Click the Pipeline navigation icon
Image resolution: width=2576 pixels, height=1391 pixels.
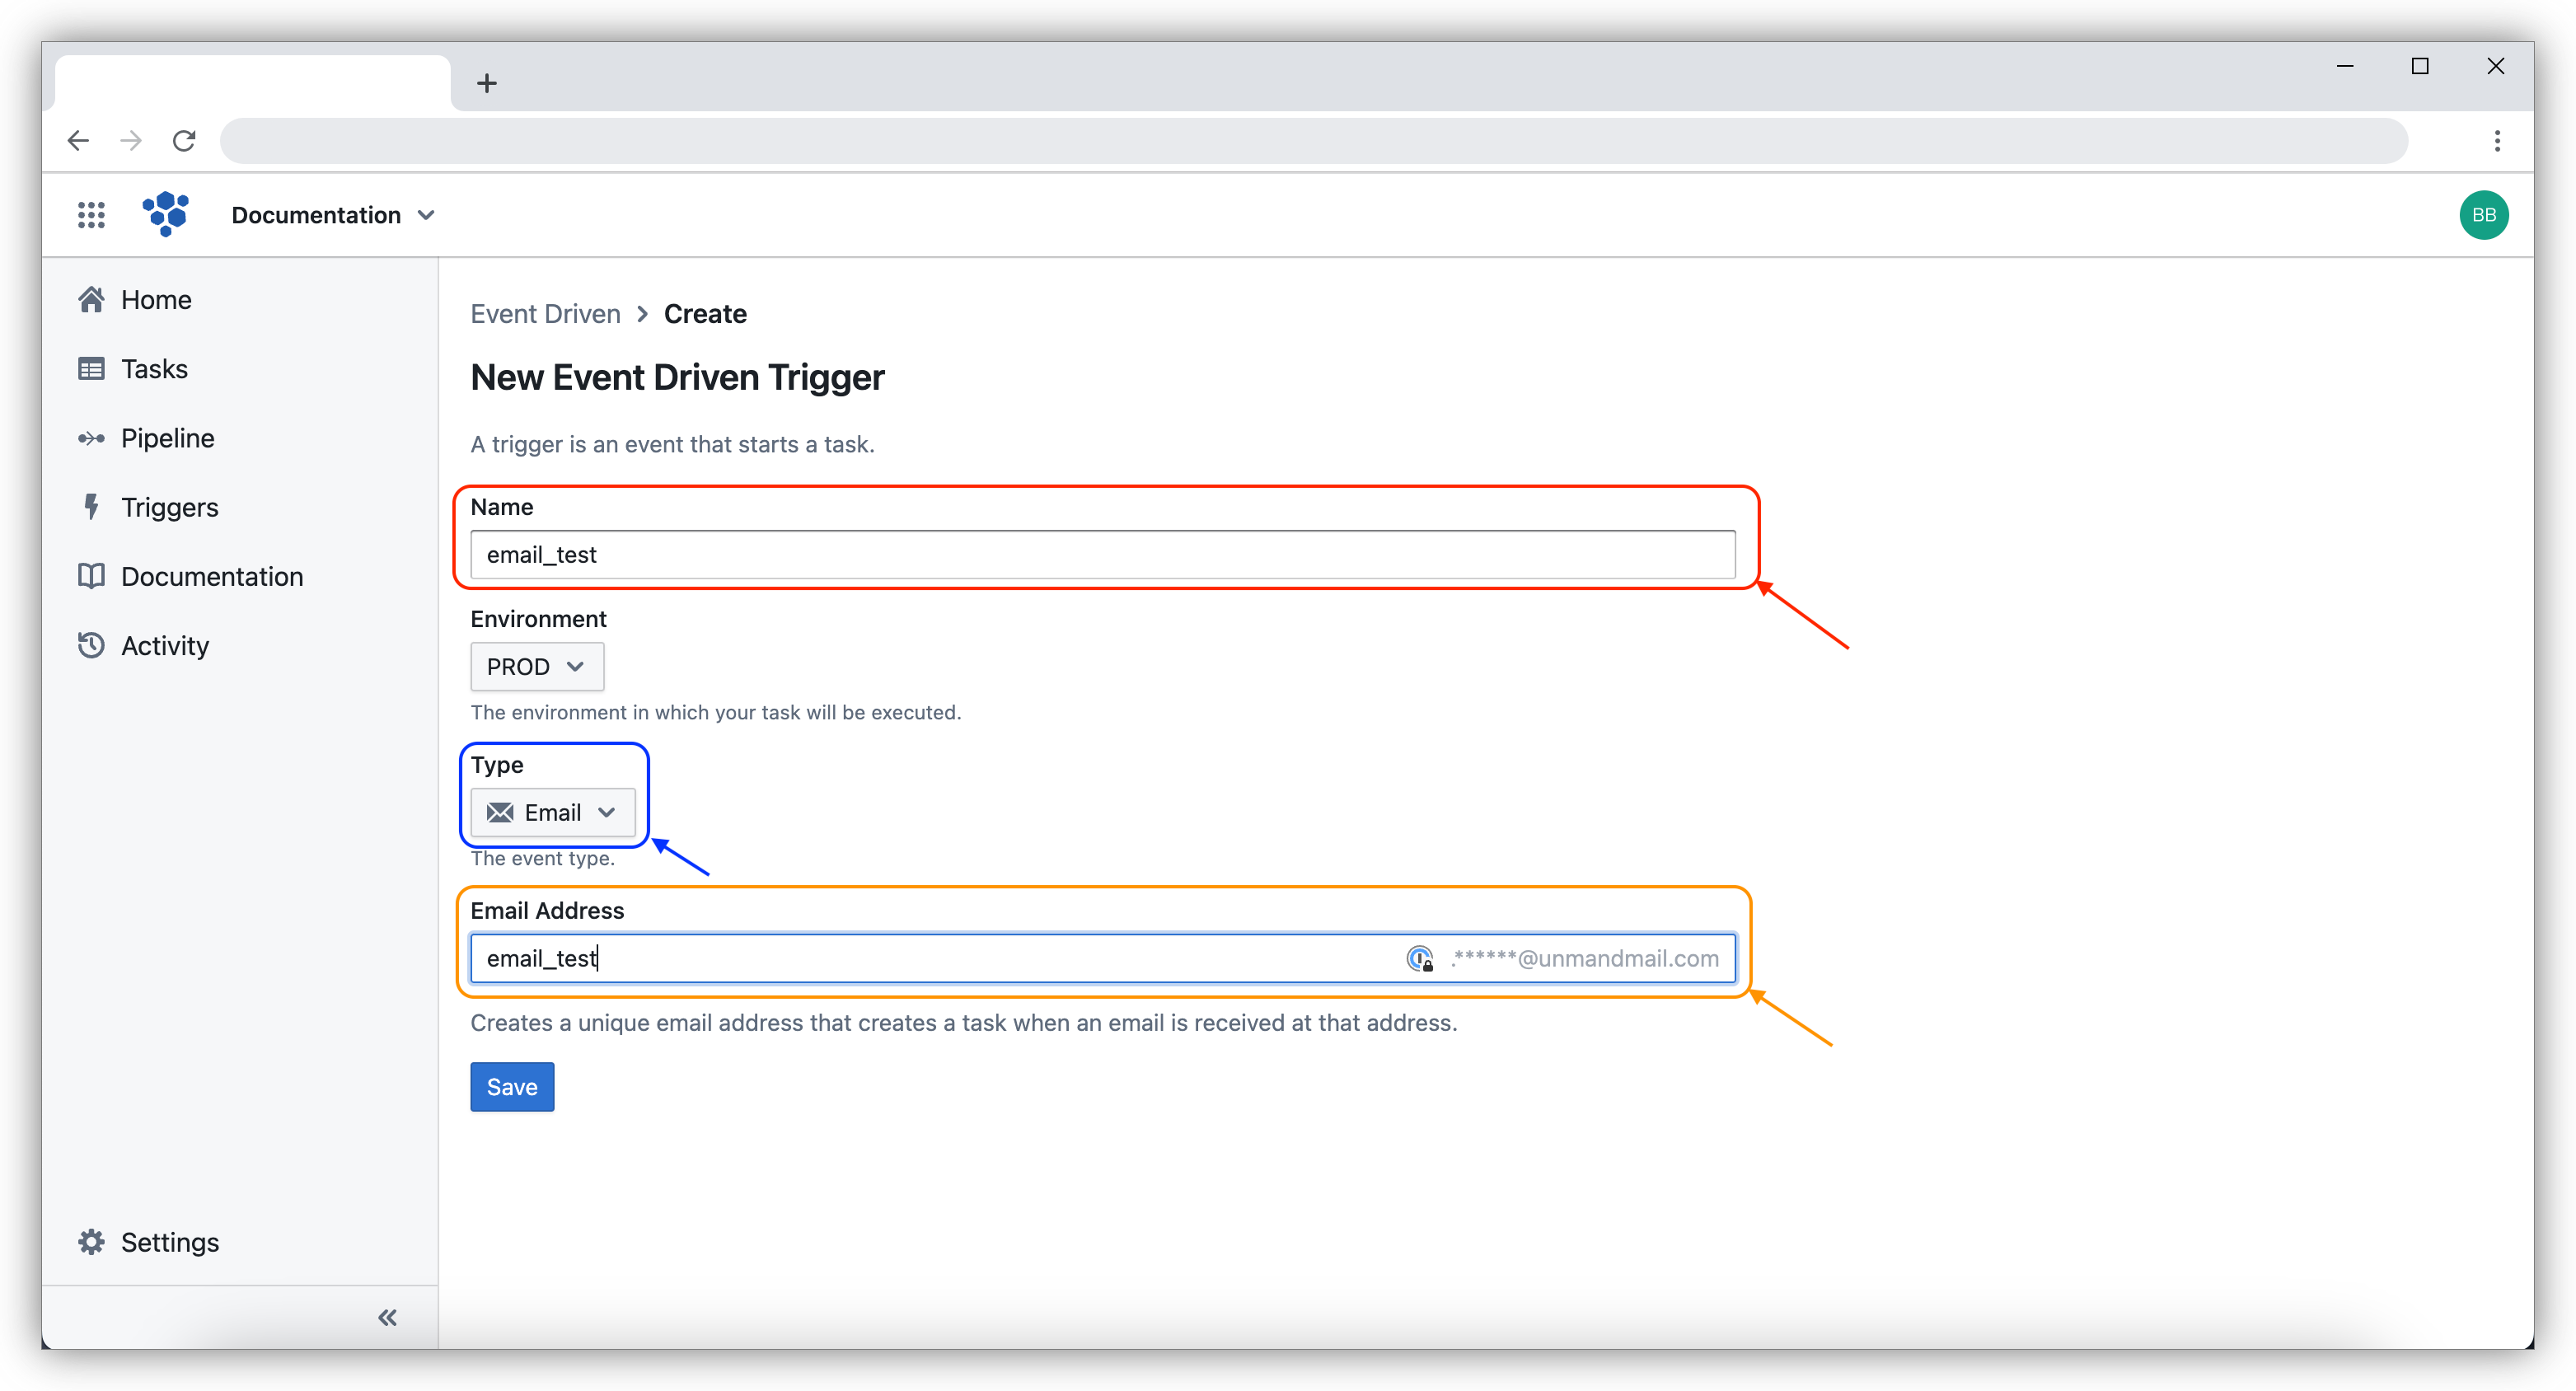pos(91,438)
